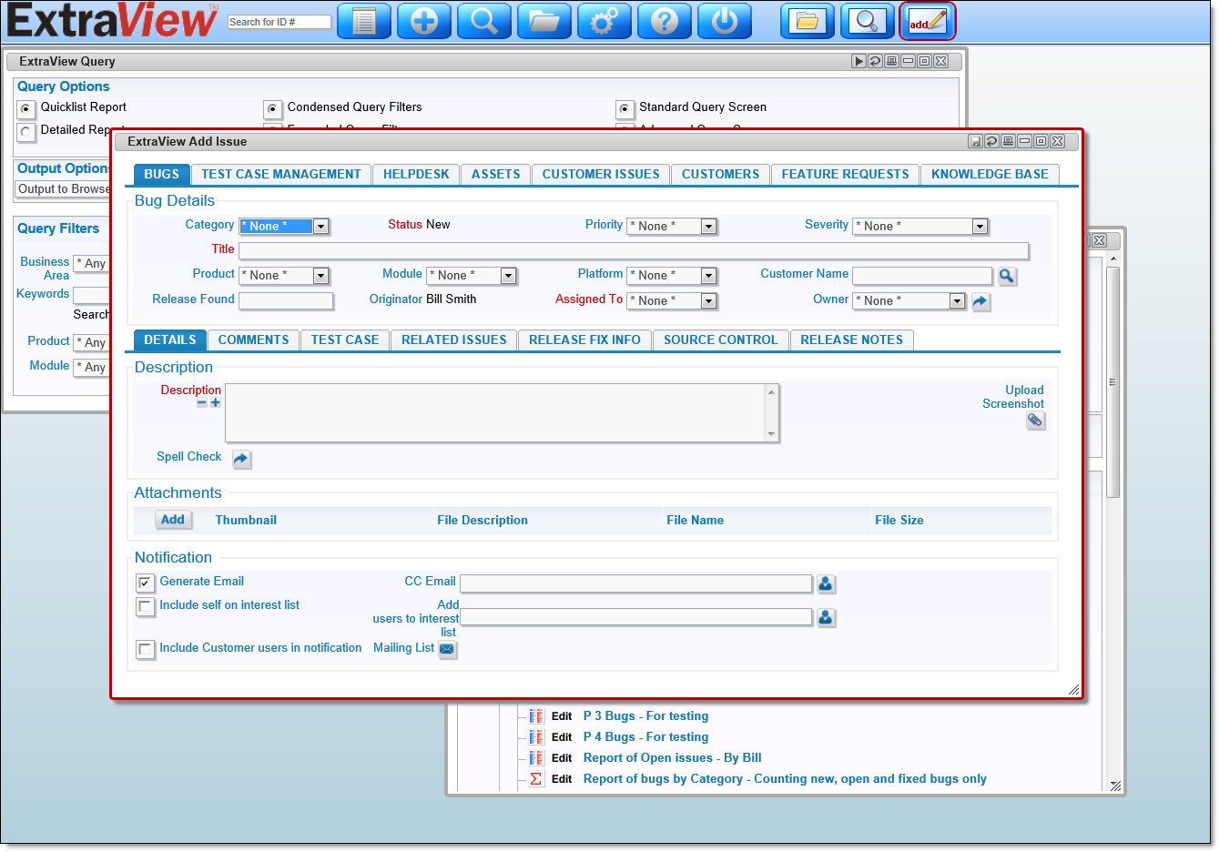Click the Customer Name search magnifier icon
Image resolution: width=1219 pixels, height=852 pixels.
(1006, 276)
